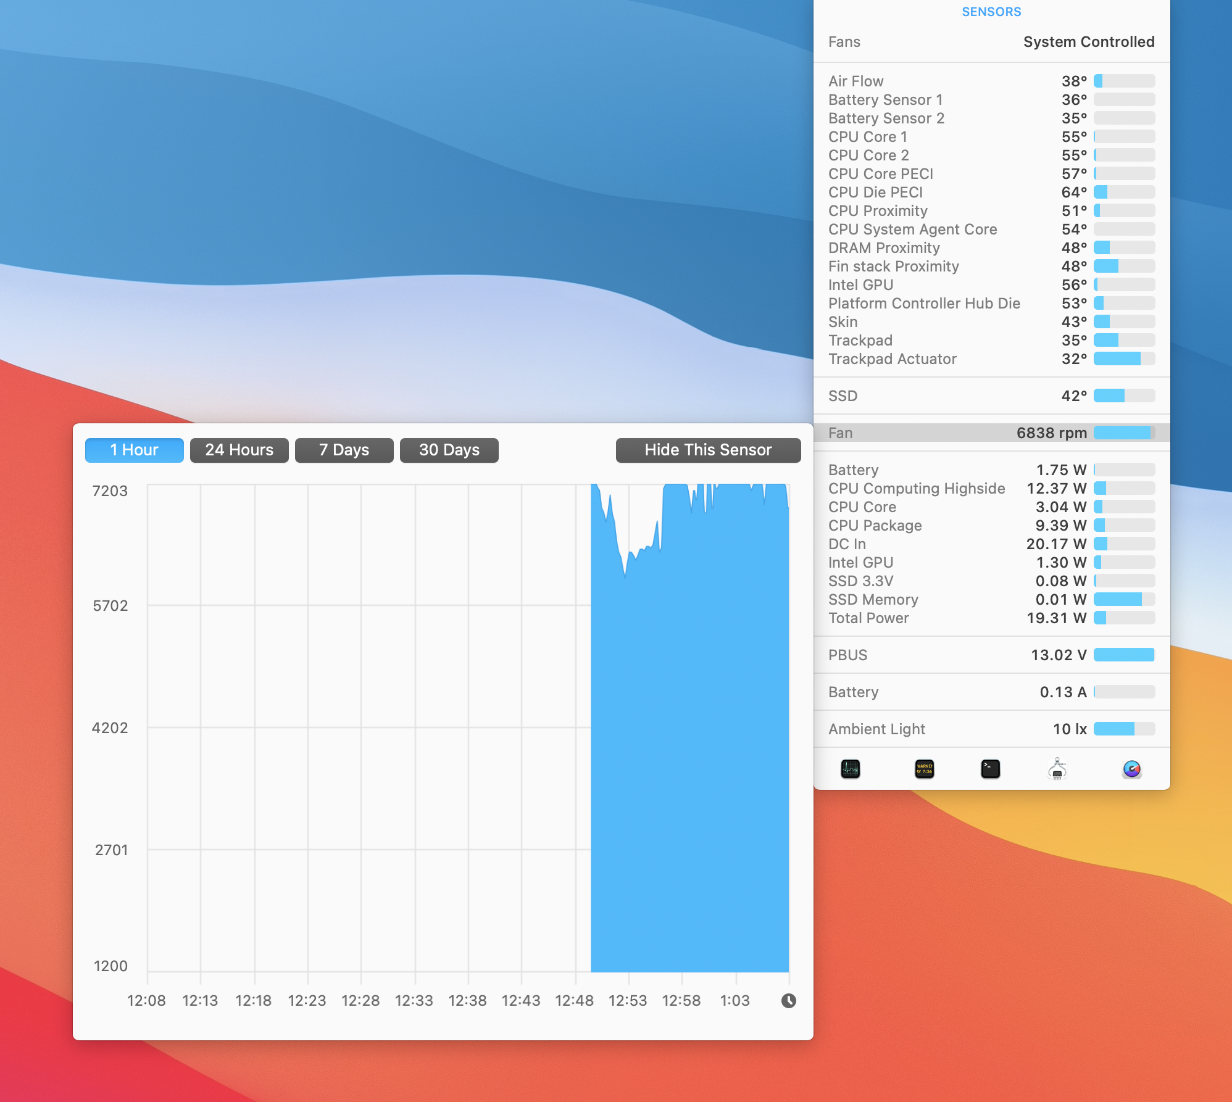
Task: Switch the graph to 24 Hours range
Action: click(239, 450)
